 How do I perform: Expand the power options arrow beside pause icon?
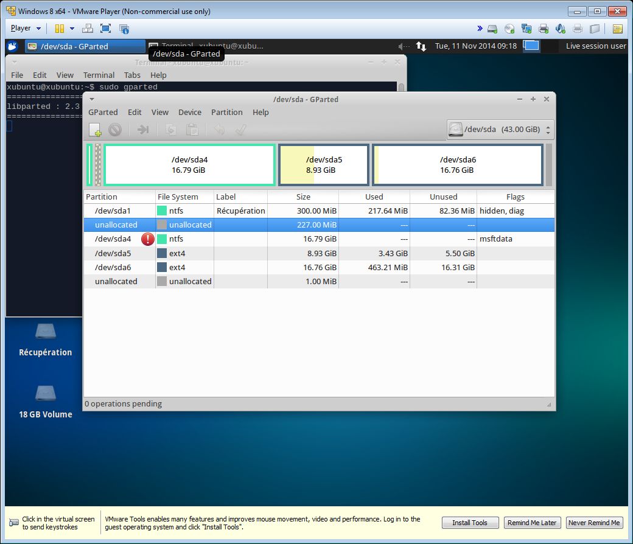tap(72, 28)
